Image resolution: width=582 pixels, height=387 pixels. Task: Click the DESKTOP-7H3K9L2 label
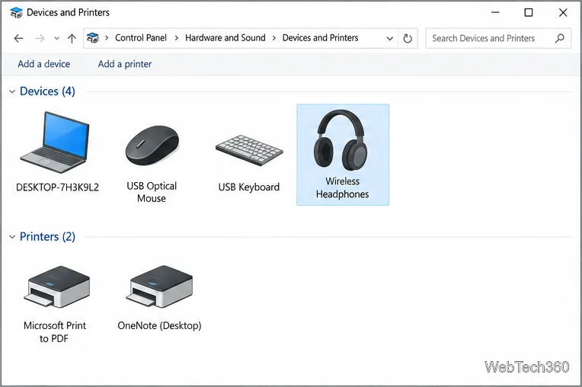click(58, 187)
